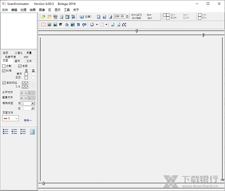Click the blue 特殊... link
225x191 pixels.
click(x=28, y=120)
